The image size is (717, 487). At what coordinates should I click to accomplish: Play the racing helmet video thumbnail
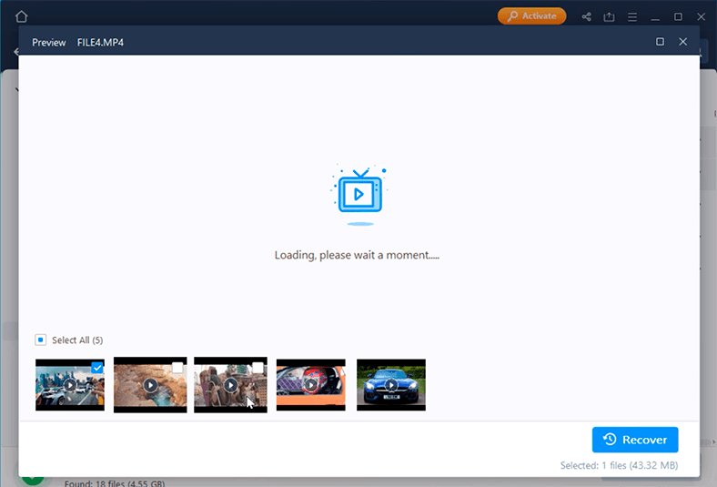[311, 385]
